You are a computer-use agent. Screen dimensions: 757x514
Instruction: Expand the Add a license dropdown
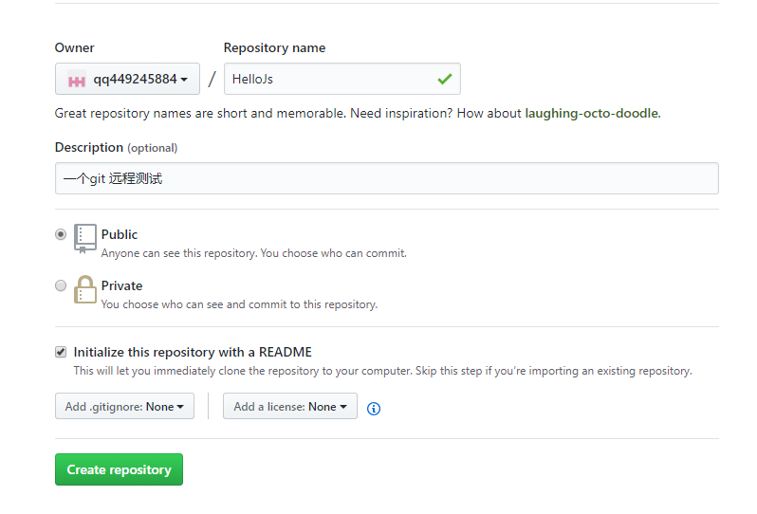(289, 407)
